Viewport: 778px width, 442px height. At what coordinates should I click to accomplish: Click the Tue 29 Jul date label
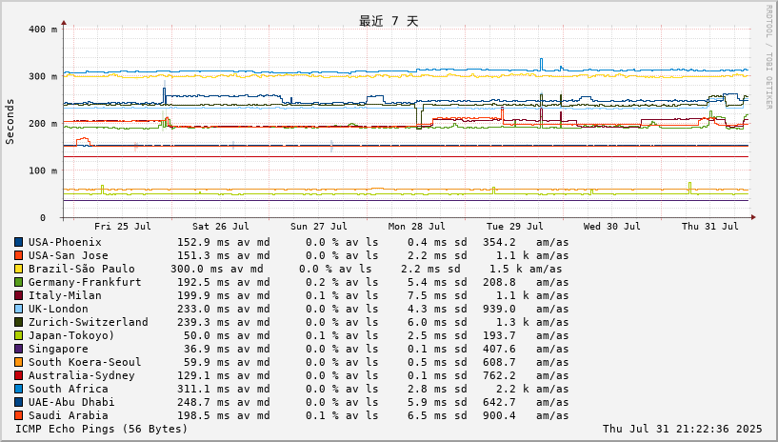tap(515, 227)
